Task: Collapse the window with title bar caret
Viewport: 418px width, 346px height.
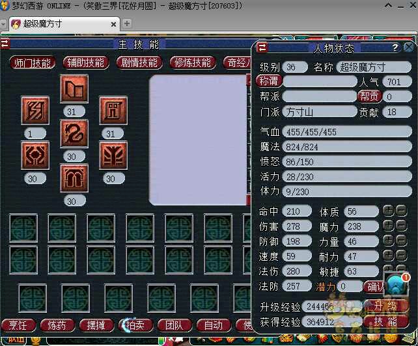Action: pyautogui.click(x=388, y=5)
